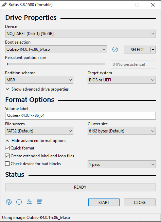This screenshot has width=161, height=222.
Task: Click the Volume label text field
Action: point(80,115)
